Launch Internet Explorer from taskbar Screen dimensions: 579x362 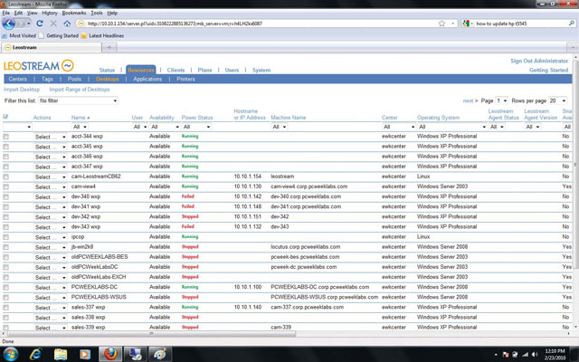coord(35,354)
